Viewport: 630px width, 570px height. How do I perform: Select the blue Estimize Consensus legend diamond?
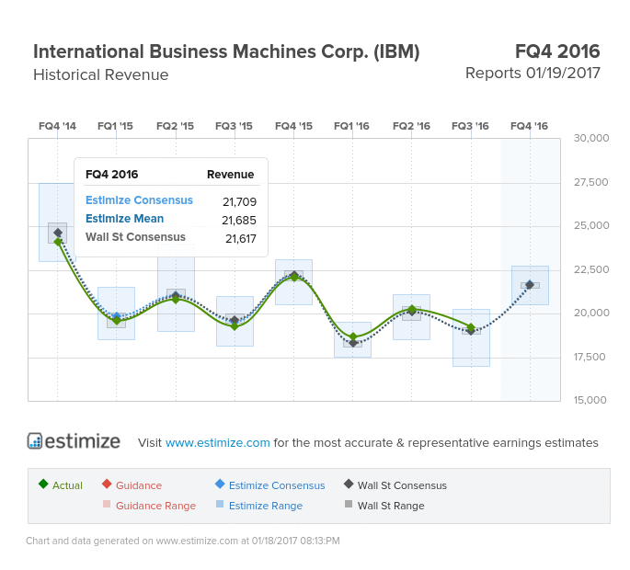pos(220,484)
